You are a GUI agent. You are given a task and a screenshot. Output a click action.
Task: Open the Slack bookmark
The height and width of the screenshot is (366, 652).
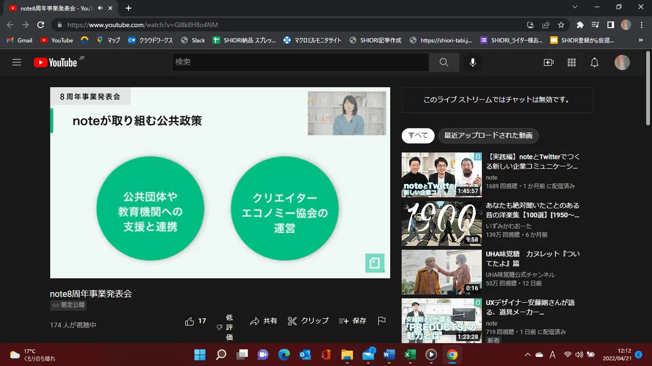193,40
